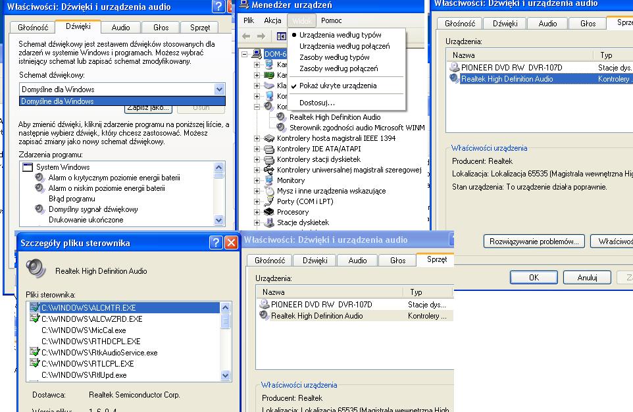Click speaker icon beside Alarm o niskim poziomie energii baterii
Image resolution: width=633 pixels, height=412 pixels.
point(39,188)
